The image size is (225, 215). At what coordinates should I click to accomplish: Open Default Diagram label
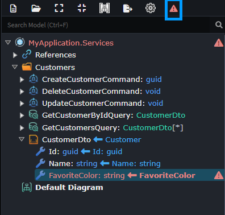[x=69, y=188]
